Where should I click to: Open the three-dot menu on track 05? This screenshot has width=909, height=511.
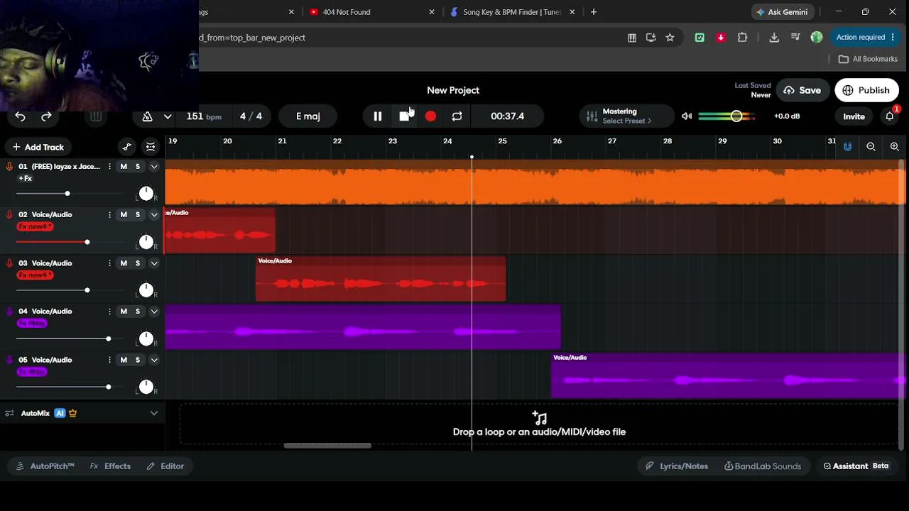click(109, 360)
